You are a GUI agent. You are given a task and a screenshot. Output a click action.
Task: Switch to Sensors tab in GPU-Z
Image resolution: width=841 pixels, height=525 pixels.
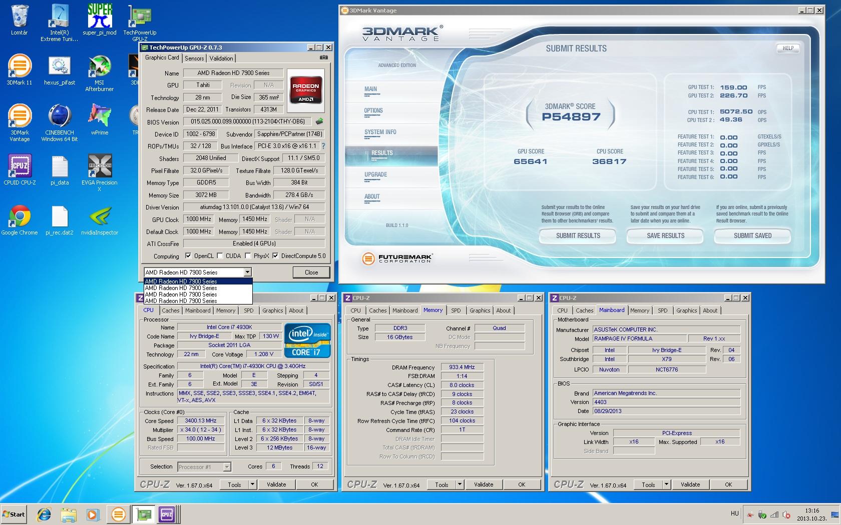[194, 58]
